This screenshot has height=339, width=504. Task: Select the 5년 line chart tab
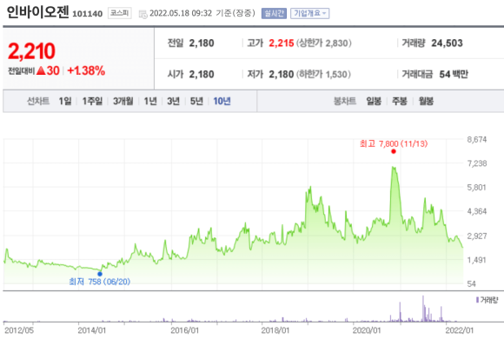196,102
